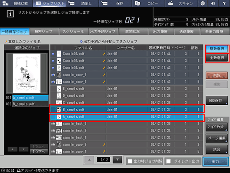Click the clock icon in status bar
The height and width of the screenshot is (173, 230).
pos(3,170)
